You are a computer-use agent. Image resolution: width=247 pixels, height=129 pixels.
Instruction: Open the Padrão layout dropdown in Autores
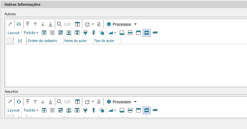(31, 33)
